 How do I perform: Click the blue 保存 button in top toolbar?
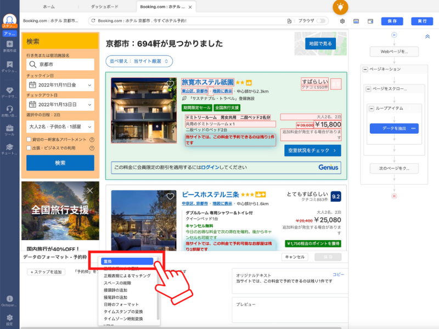[392, 21]
